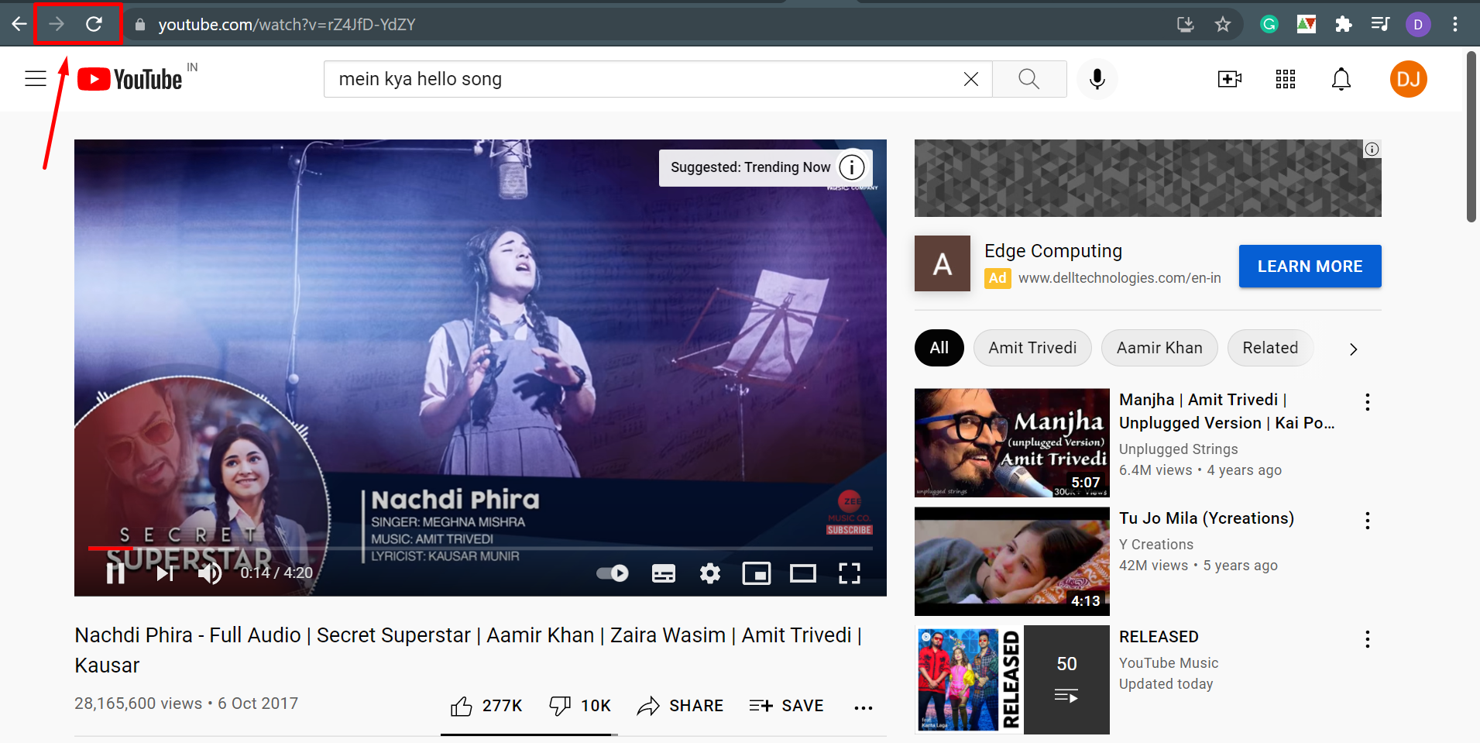
Task: Reload the page with refresh icon
Action: (94, 24)
